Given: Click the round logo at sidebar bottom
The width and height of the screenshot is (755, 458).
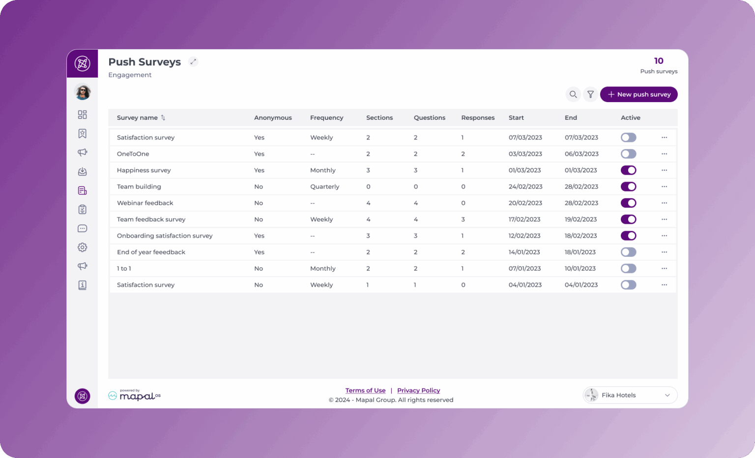Looking at the screenshot, I should click(83, 396).
